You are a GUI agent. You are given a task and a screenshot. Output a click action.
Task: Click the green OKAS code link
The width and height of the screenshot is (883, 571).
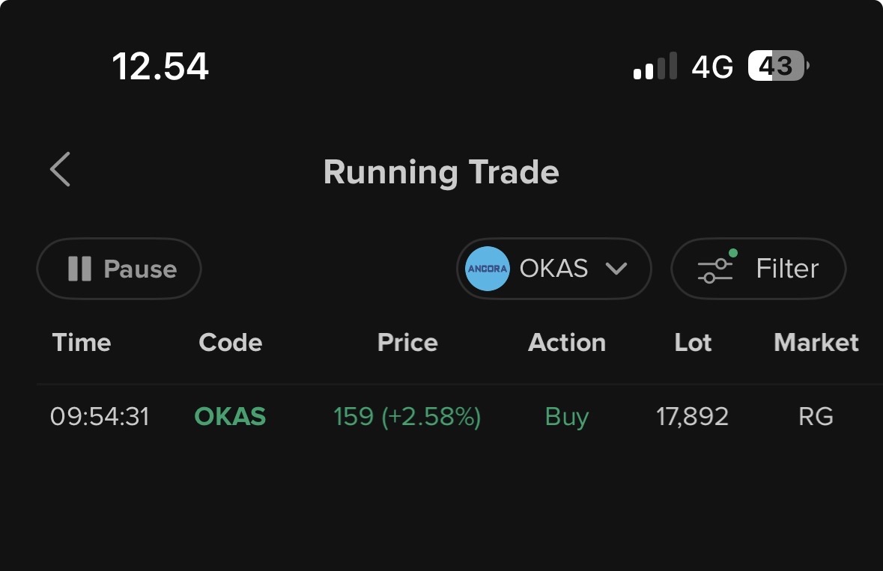230,416
